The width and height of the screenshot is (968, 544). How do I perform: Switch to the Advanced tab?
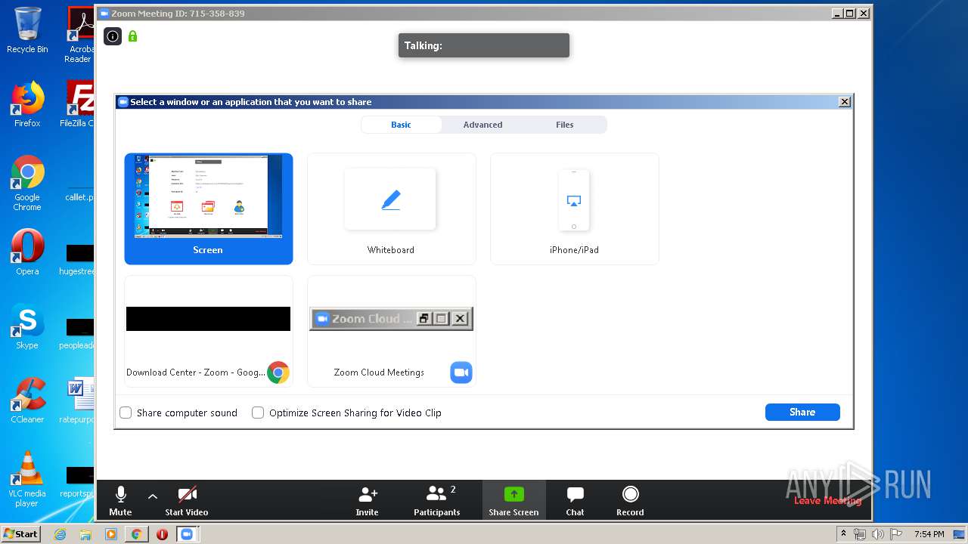tap(482, 125)
